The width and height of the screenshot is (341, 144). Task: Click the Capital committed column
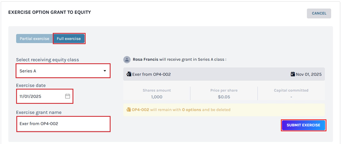[291, 93]
